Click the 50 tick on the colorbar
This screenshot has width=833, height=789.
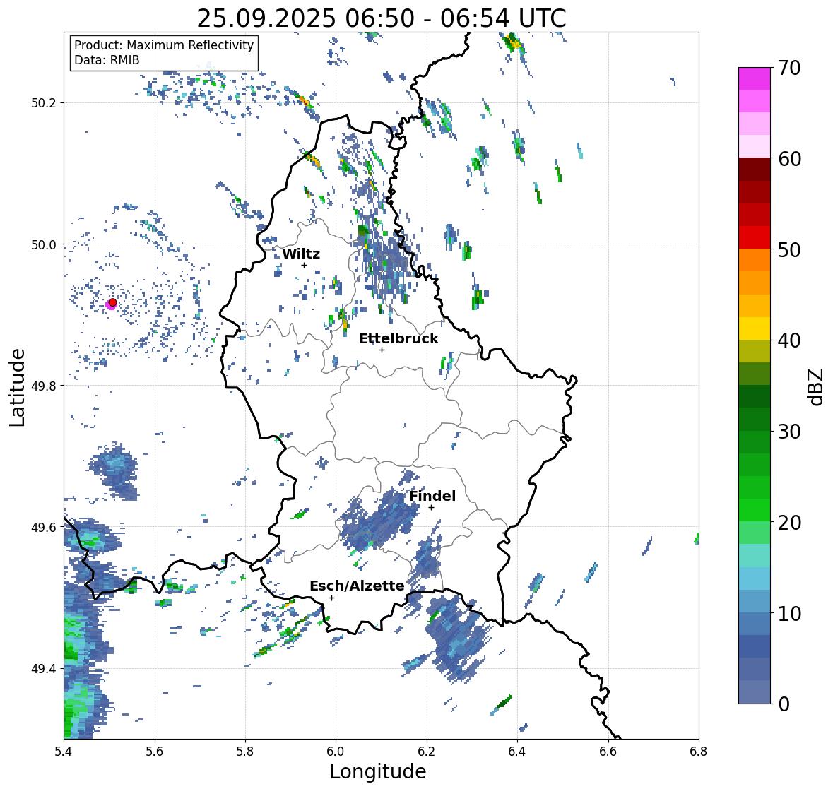click(789, 249)
